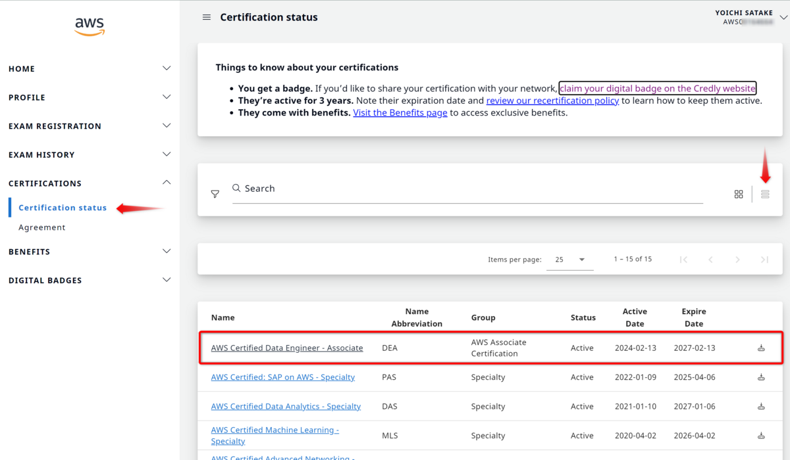790x460 pixels.
Task: Download the SAP on AWS certificate
Action: (x=761, y=377)
